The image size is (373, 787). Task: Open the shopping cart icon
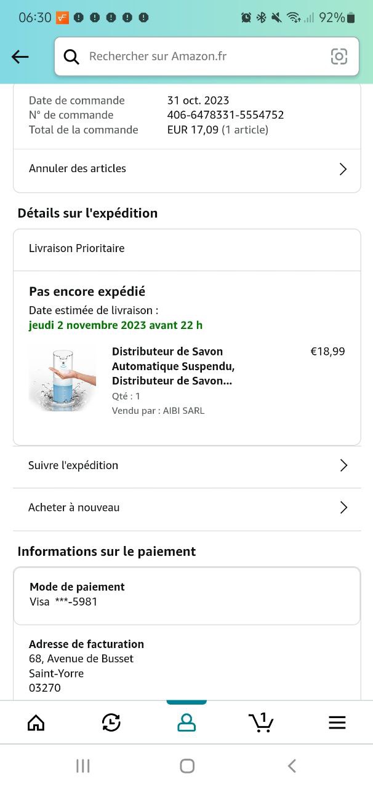[261, 722]
